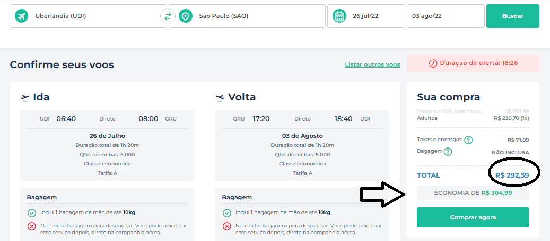Click the help icon next to Taxas e encargos

[468, 140]
